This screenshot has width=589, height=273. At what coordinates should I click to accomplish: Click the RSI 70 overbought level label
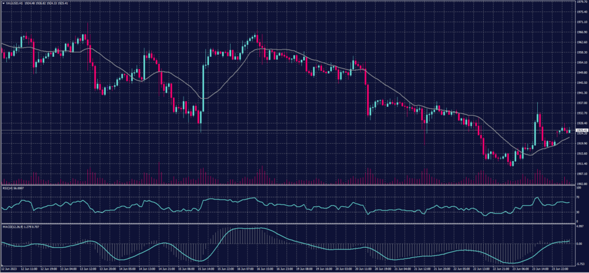click(577, 197)
